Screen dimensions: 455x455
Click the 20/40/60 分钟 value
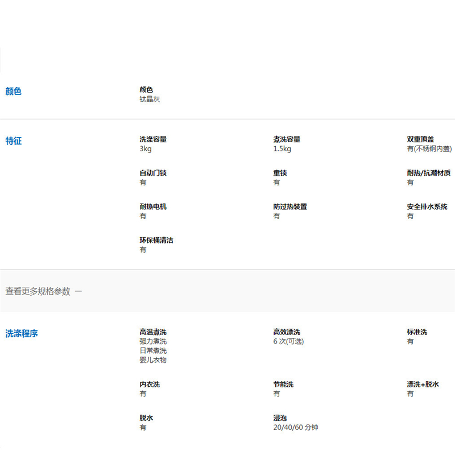click(x=295, y=428)
